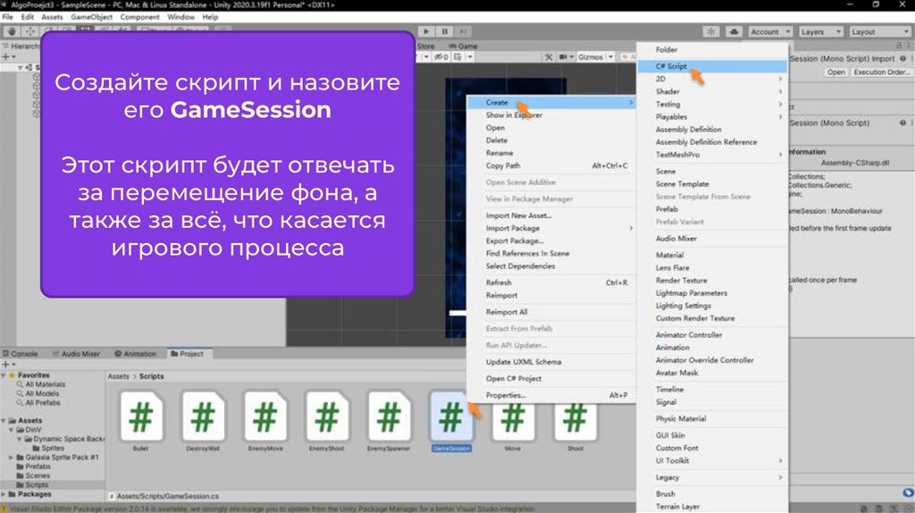Open help icon beside Mono Script Import header
The width and height of the screenshot is (915, 513).
tap(902, 59)
